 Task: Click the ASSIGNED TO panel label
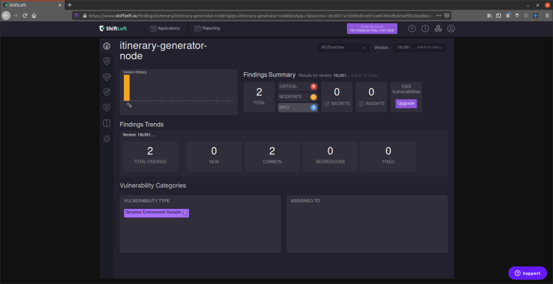pyautogui.click(x=305, y=200)
